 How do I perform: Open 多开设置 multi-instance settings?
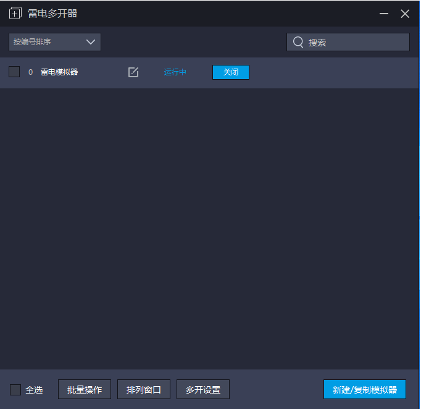[203, 389]
